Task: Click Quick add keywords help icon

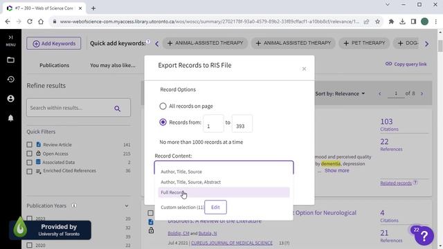Action: tap(148, 41)
